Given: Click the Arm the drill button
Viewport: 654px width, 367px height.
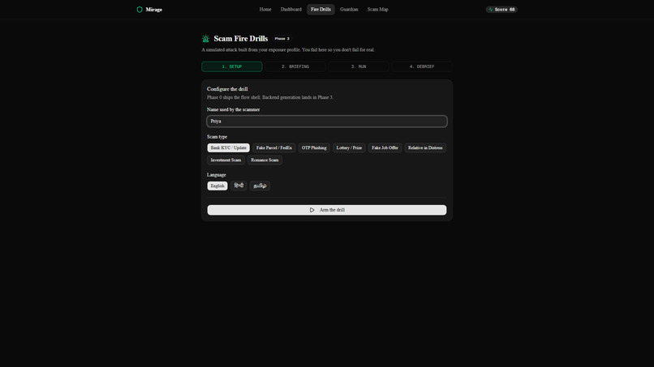Looking at the screenshot, I should (x=327, y=210).
